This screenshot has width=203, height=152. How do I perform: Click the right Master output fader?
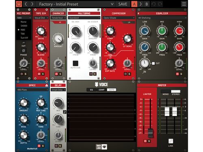tap(175, 111)
